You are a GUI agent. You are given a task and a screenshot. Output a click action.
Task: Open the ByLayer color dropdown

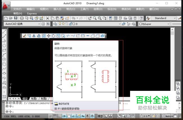point(168,24)
